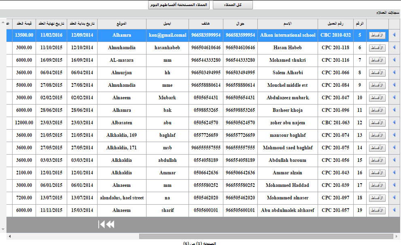Click row selector arrow for Hasan Habeb
This screenshot has width=401, height=245.
[x=394, y=48]
